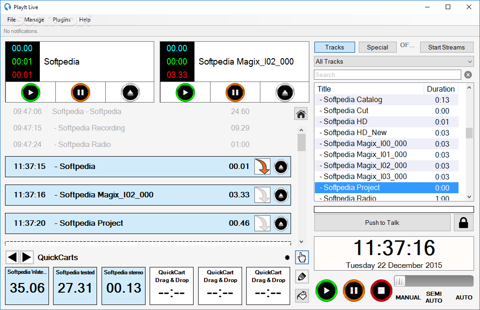Viewport: 480px width, 310px height.
Task: Select Softpedia Magix_I03_000 track row
Action: [x=387, y=177]
